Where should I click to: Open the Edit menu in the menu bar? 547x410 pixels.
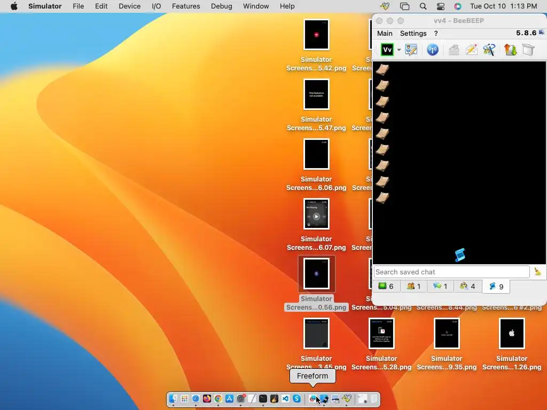point(101,6)
